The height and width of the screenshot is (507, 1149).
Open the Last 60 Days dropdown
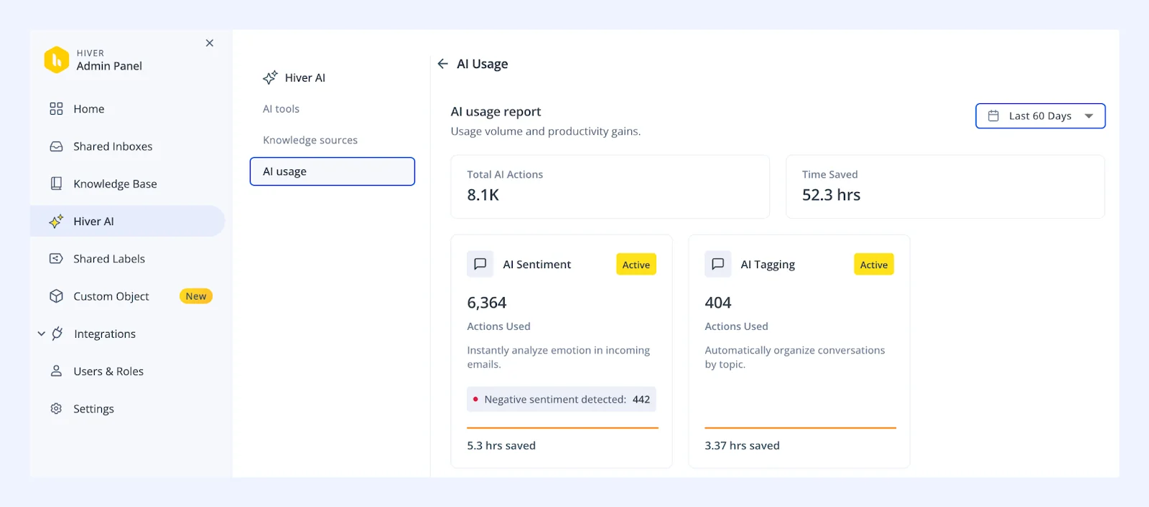(x=1040, y=116)
